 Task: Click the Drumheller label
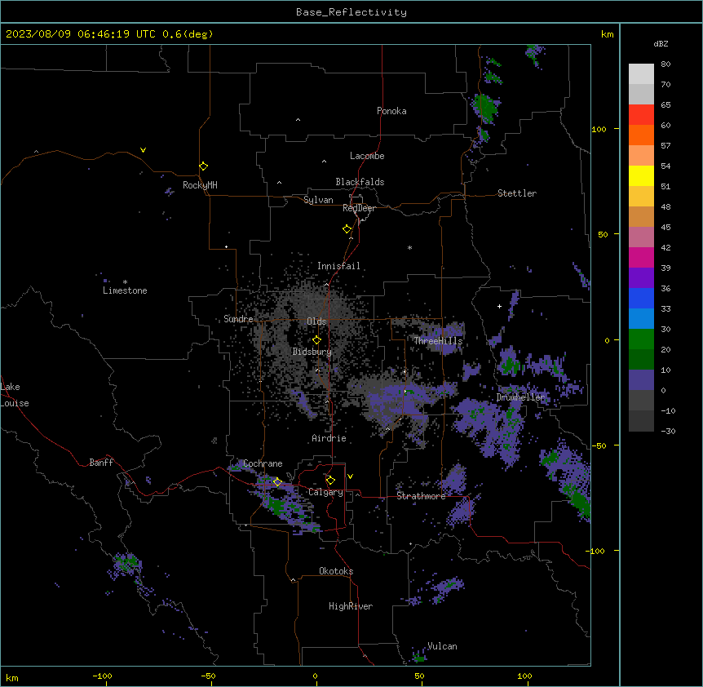click(x=520, y=397)
